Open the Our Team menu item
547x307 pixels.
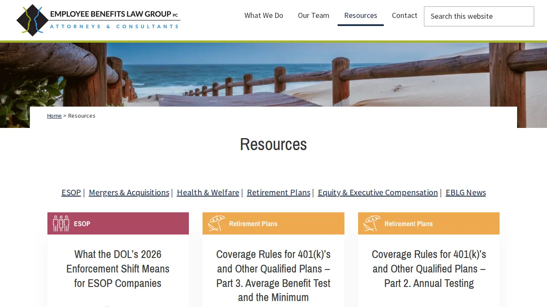pos(314,15)
